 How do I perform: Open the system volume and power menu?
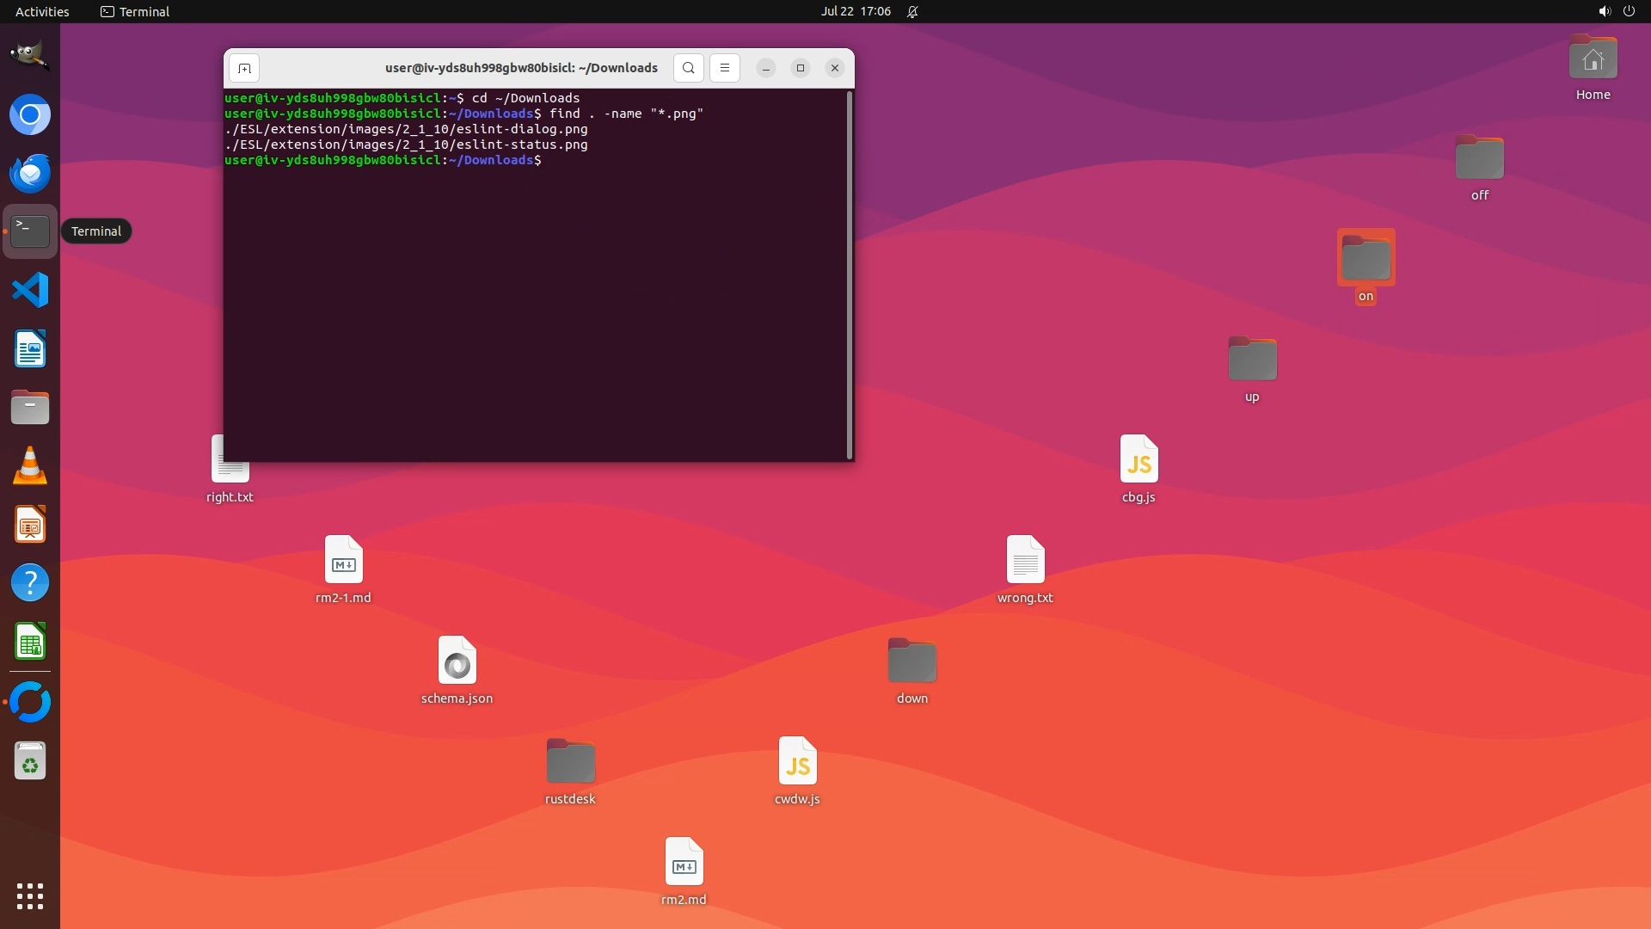click(1616, 11)
